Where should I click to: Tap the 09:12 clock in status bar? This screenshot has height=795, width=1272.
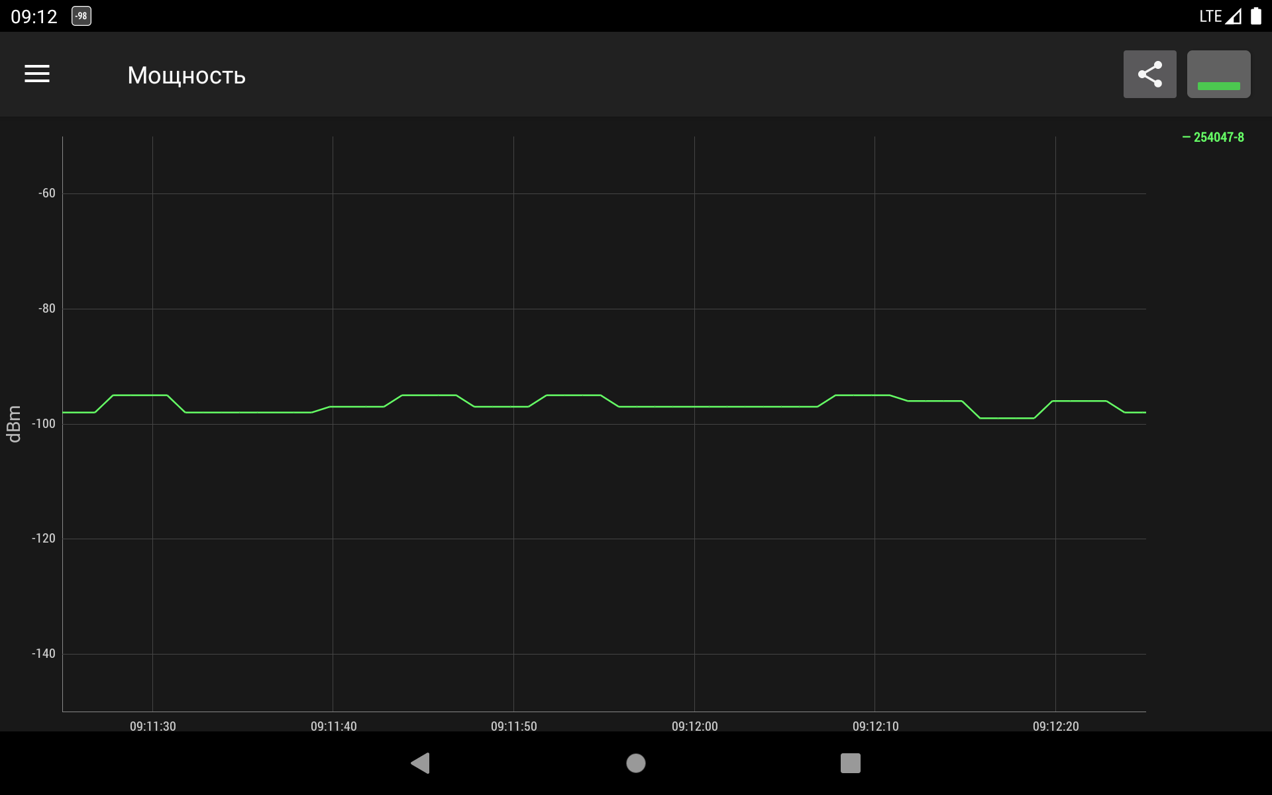click(34, 17)
